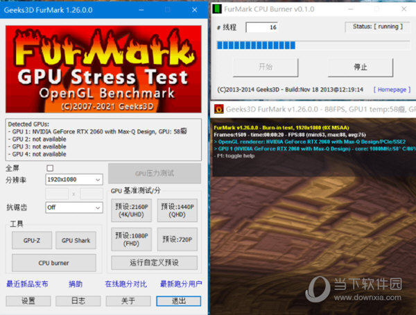Screen dimensions: 416x315
Task: Click the 'F1: toggle help' overlay text
Action: click(x=234, y=155)
